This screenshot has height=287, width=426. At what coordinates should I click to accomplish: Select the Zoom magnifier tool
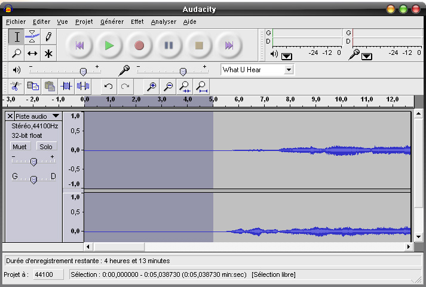[x=16, y=53]
